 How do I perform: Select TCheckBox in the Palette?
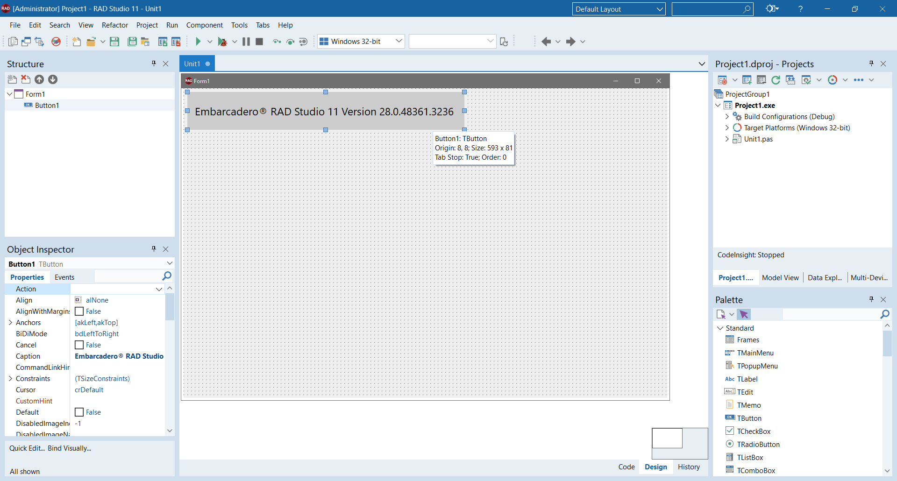click(754, 431)
